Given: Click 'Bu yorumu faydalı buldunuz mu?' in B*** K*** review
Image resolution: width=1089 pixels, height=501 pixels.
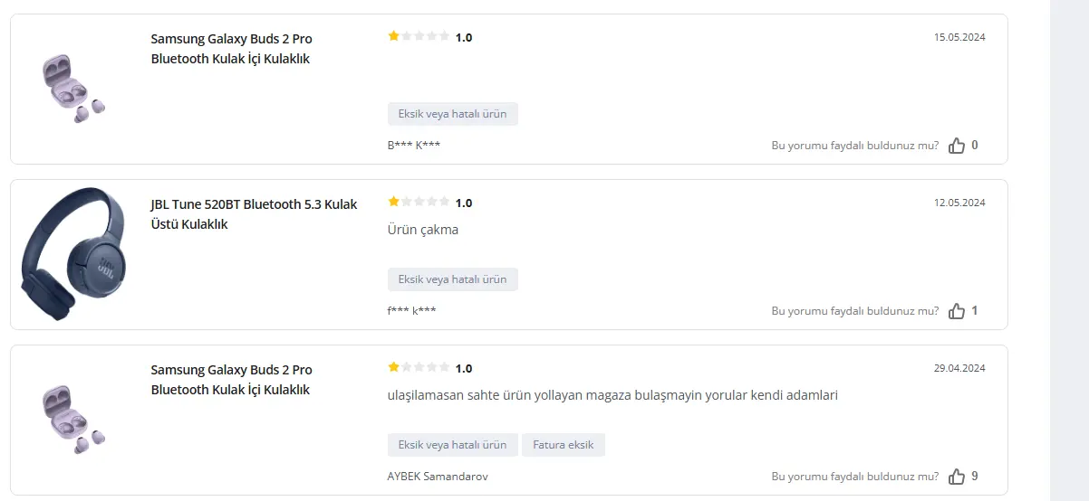Looking at the screenshot, I should click(855, 146).
